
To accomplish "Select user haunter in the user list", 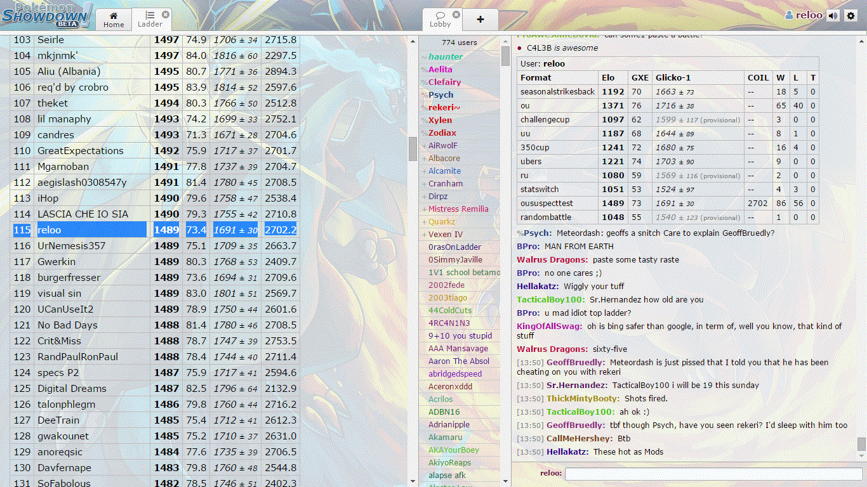I will pos(445,57).
